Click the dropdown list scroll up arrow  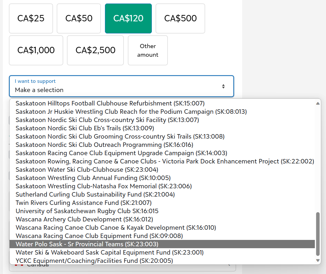pos(318,104)
